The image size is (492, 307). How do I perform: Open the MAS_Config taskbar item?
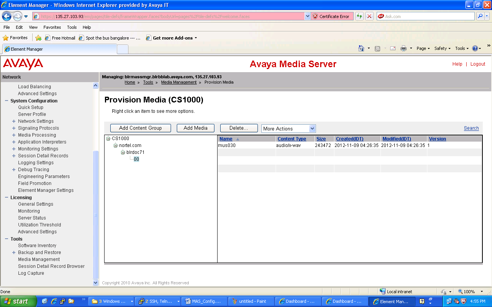[x=204, y=301]
